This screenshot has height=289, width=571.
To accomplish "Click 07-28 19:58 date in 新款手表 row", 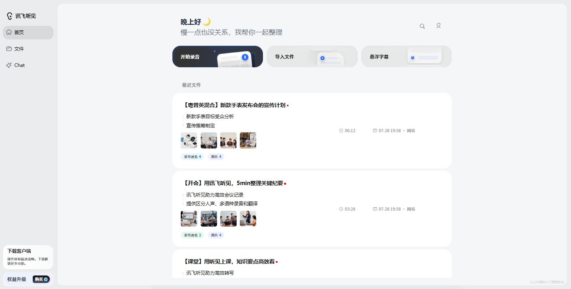I will pos(390,131).
